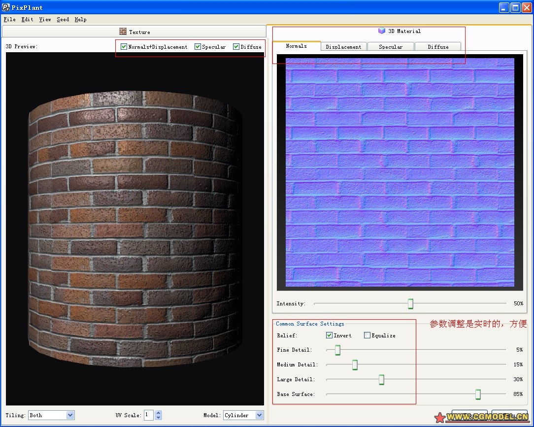Viewport: 534px width, 427px height.
Task: Open the File menu
Action: click(x=9, y=19)
